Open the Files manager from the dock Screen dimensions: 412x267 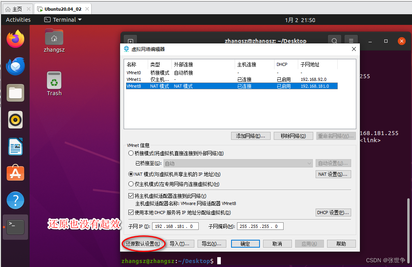pos(15,93)
